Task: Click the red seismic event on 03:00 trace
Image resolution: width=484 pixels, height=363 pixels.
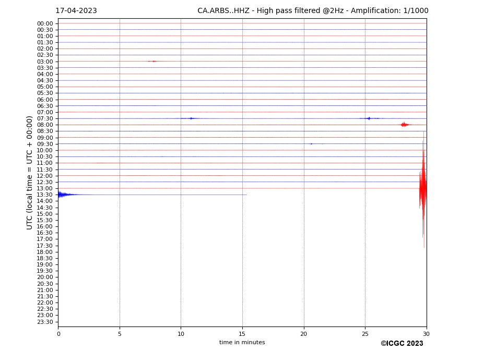Action: (154, 62)
